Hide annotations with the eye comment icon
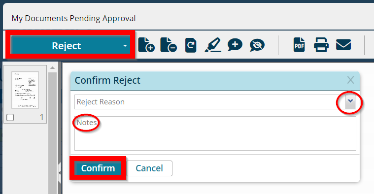Image resolution: width=374 pixels, height=194 pixels. pos(257,45)
